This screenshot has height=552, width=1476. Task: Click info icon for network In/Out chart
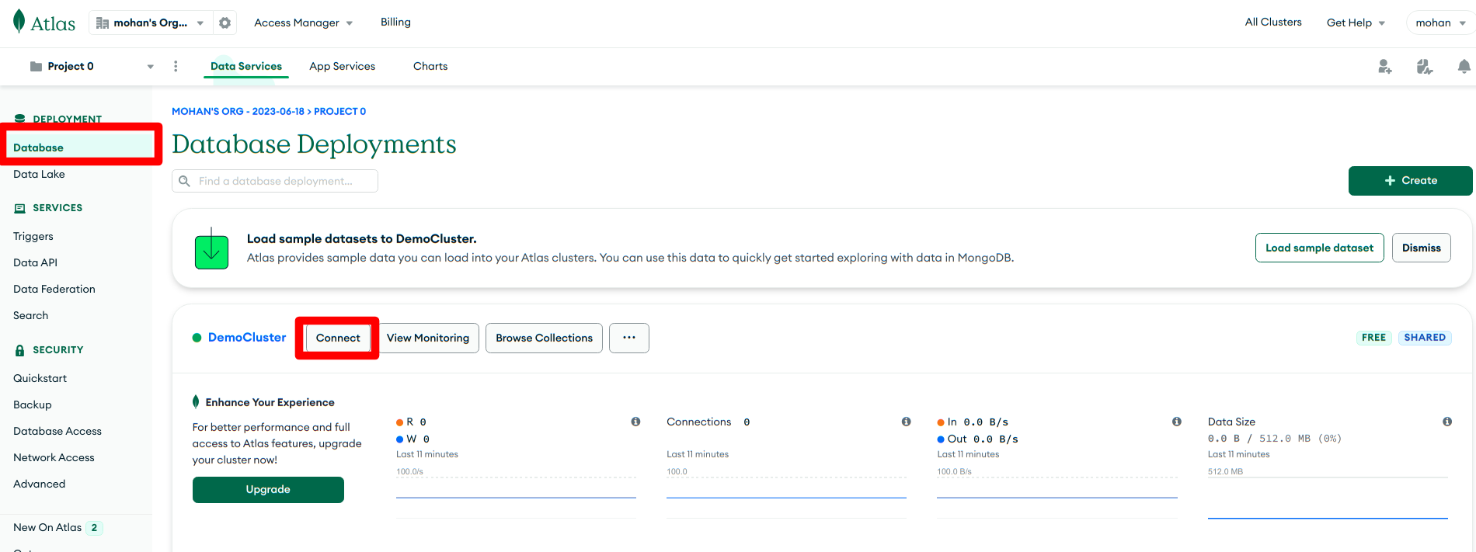pos(1177,422)
